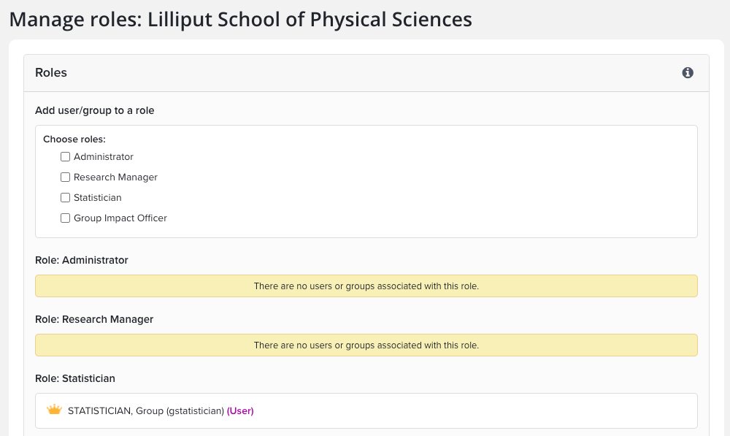
Task: Click the 'Role: Statistician' section heading
Action: pos(75,378)
